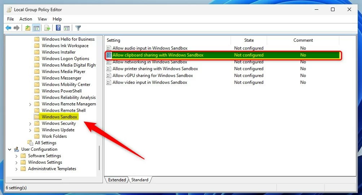Select Windows Mobility Center in the tree
This screenshot has height=195, width=362.
[66, 84]
